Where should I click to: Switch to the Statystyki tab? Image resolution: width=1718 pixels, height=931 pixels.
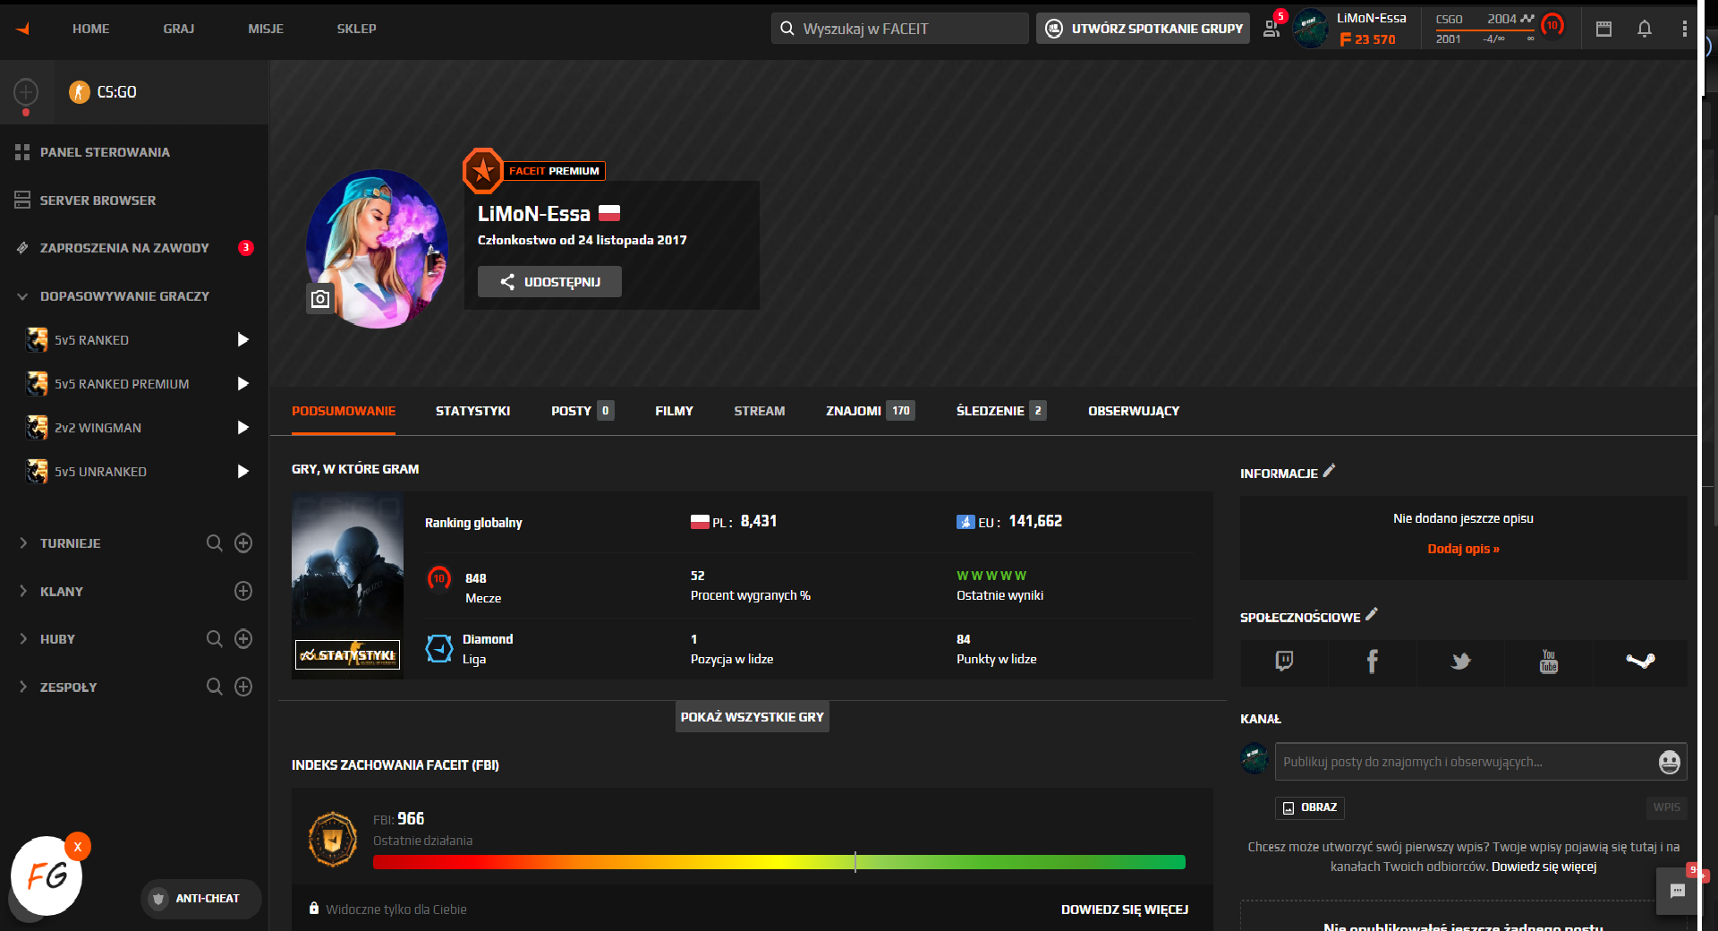coord(472,411)
